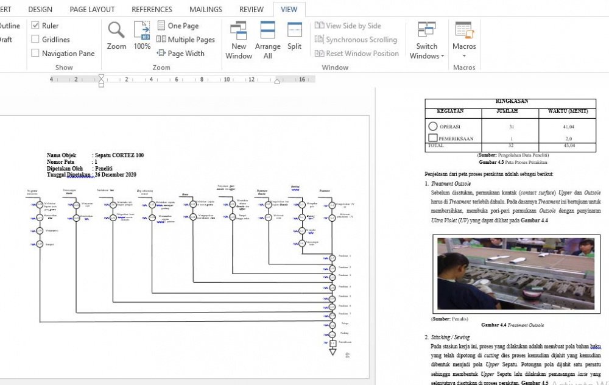This screenshot has width=609, height=385.
Task: Click View Side by Side
Action: tap(348, 26)
